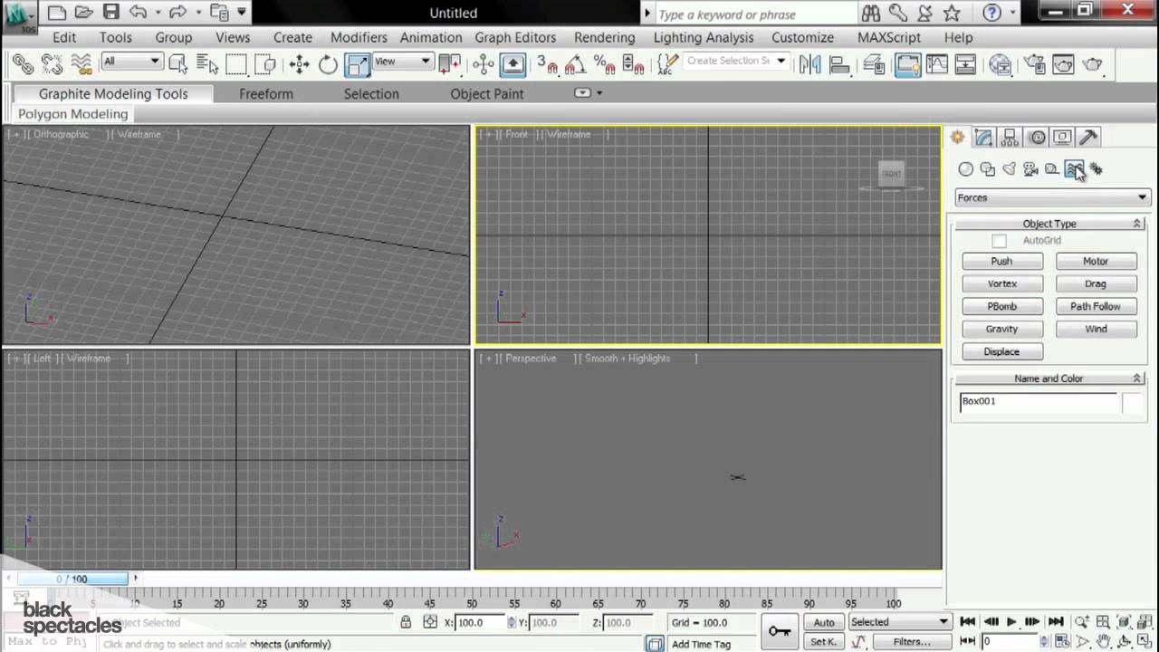The height and width of the screenshot is (652, 1159).
Task: Click the Pan View hand icon
Action: (x=1103, y=642)
